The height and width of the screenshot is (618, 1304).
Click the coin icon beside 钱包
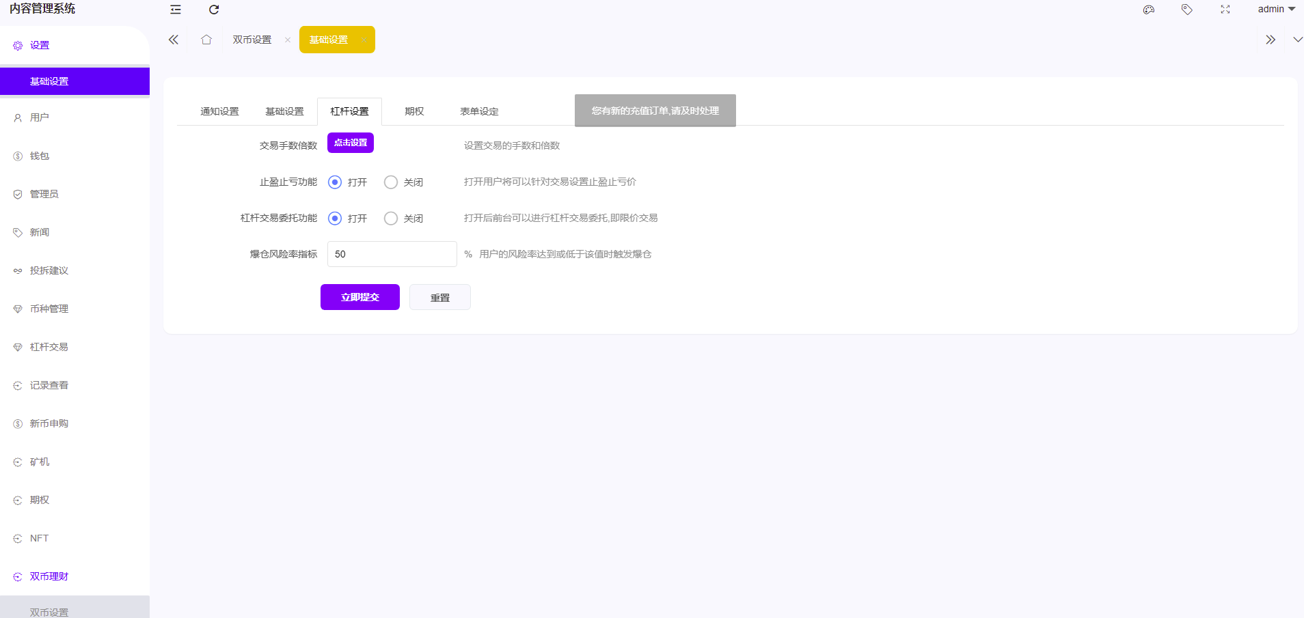click(x=18, y=156)
